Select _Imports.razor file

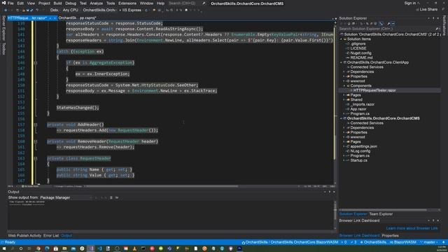[x=363, y=104]
